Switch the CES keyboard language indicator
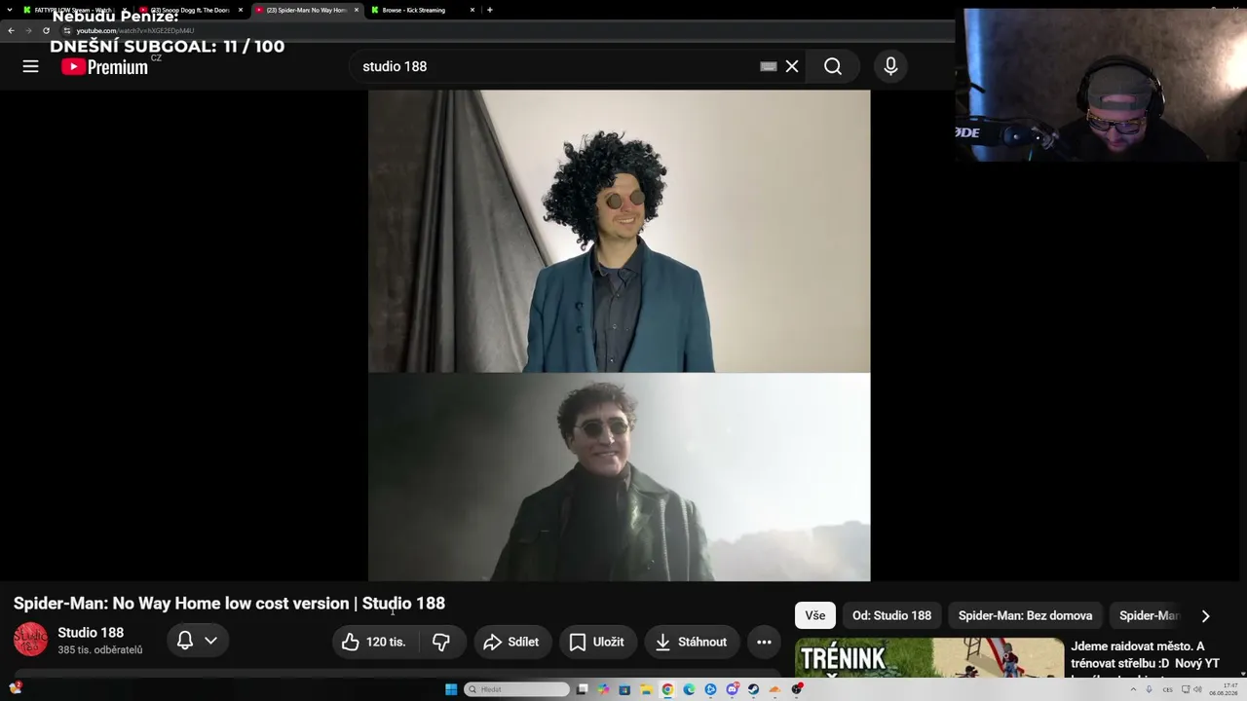The height and width of the screenshot is (701, 1247). (x=1167, y=689)
